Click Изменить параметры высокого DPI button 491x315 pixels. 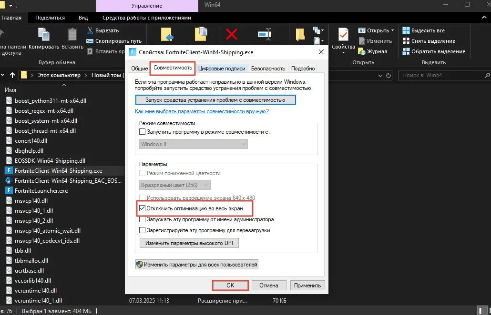[189, 243]
